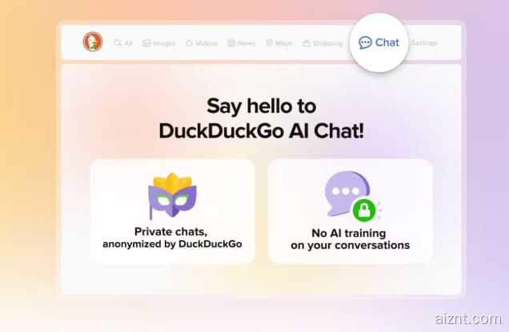Click the shopping bag icon
509x332 pixels.
coord(307,43)
